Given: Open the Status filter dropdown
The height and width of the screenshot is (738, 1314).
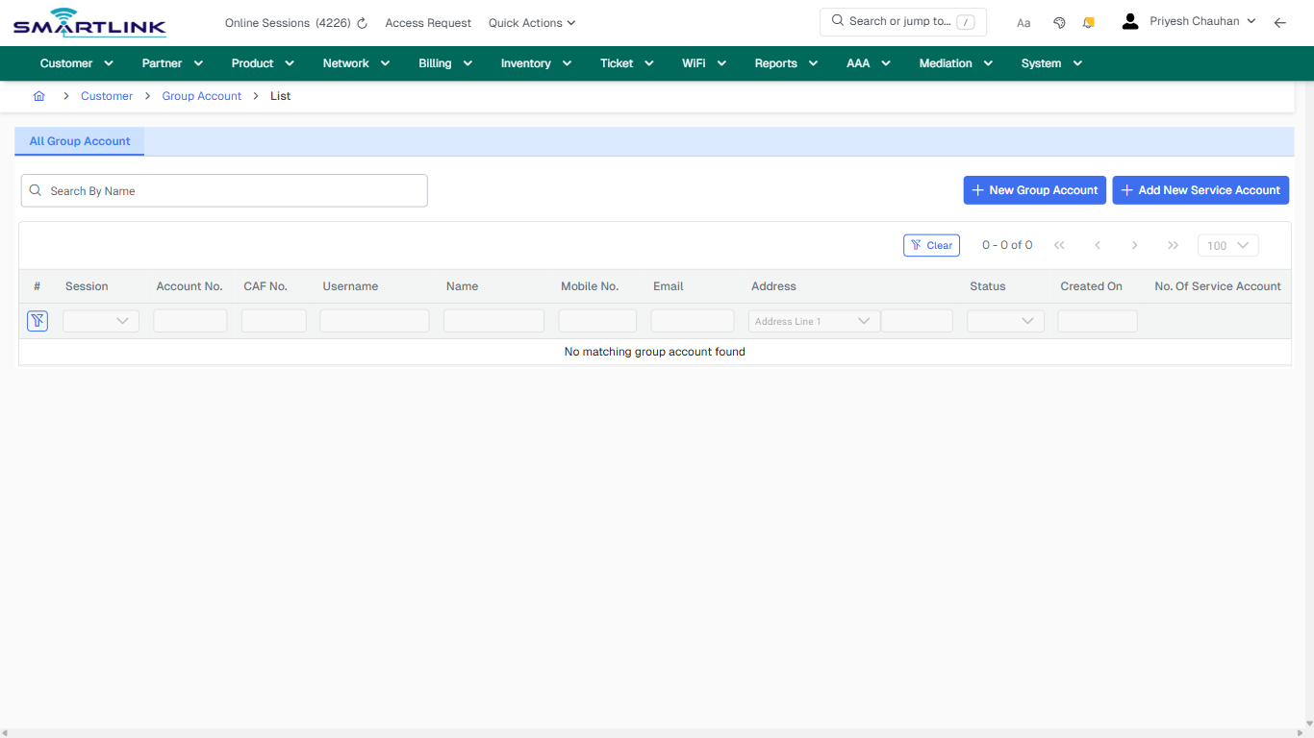Looking at the screenshot, I should pos(1005,320).
